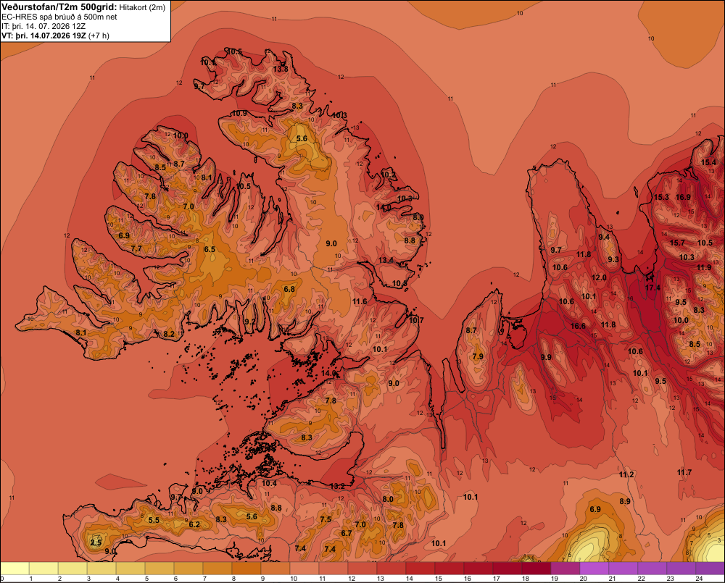Click the 15.4 temperature value
Screen dimensions: 725x583
point(708,162)
